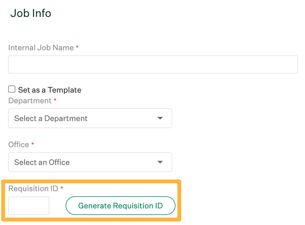The width and height of the screenshot is (305, 225).
Task: Click inside the Requisition ID input box
Action: (x=28, y=205)
